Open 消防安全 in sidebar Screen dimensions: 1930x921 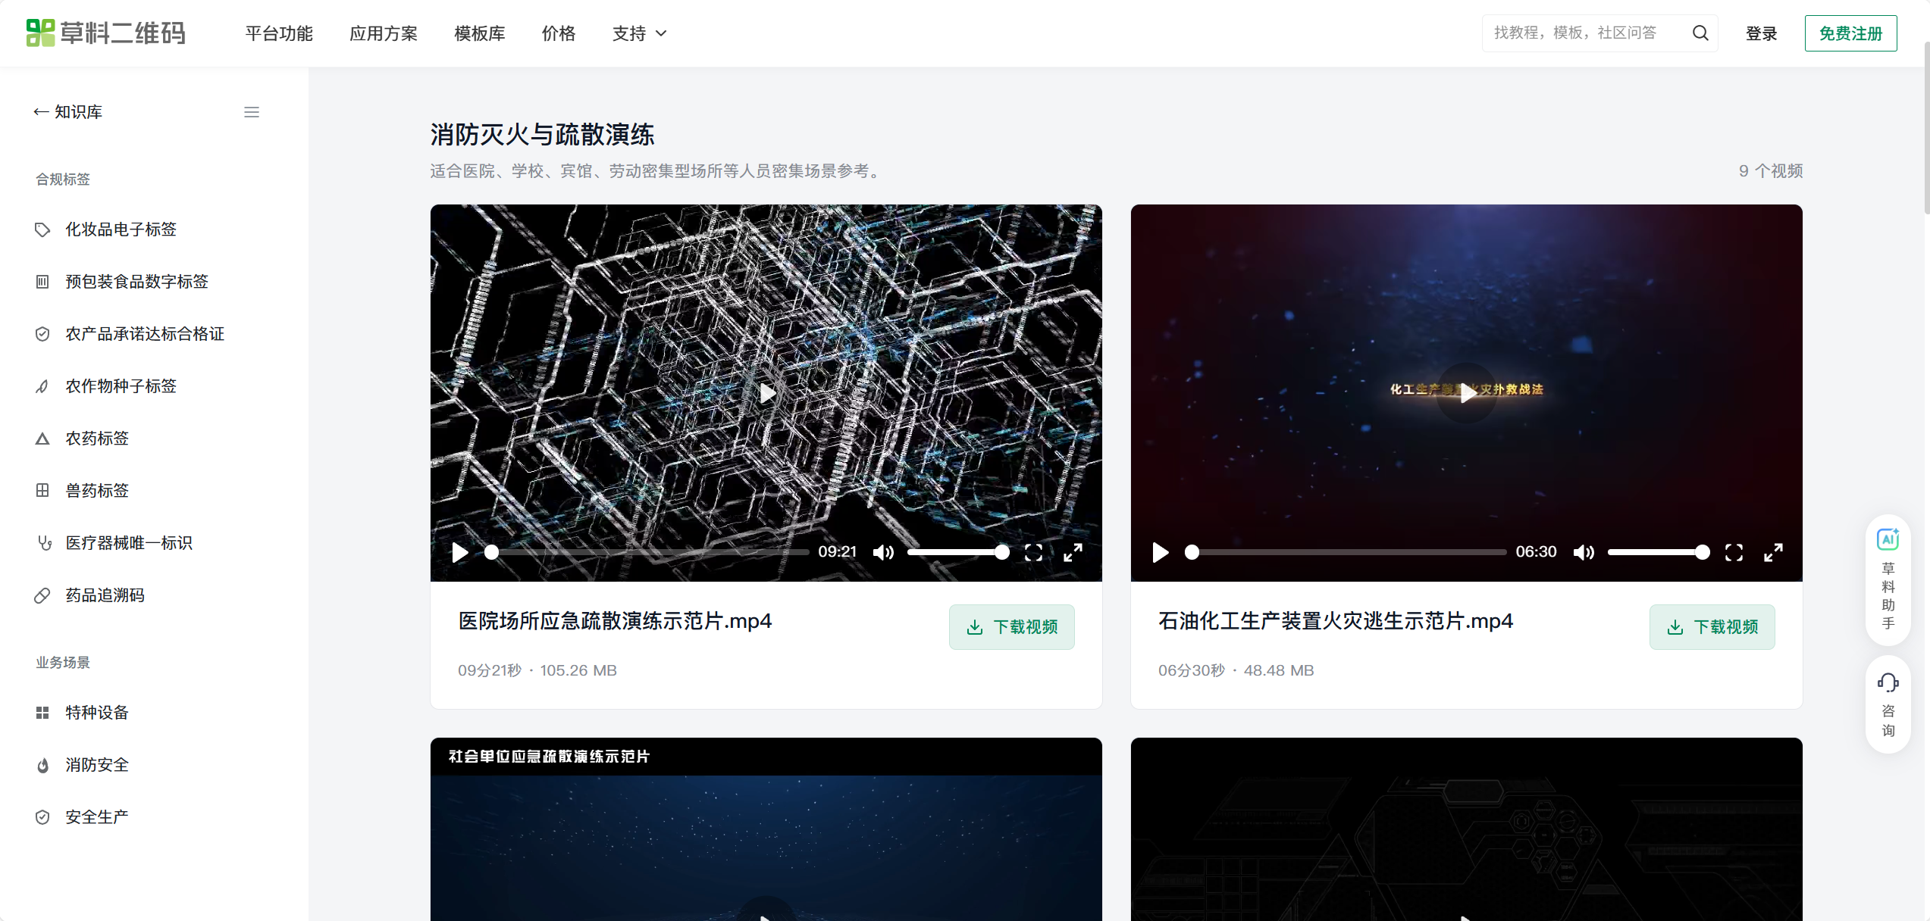(x=97, y=765)
